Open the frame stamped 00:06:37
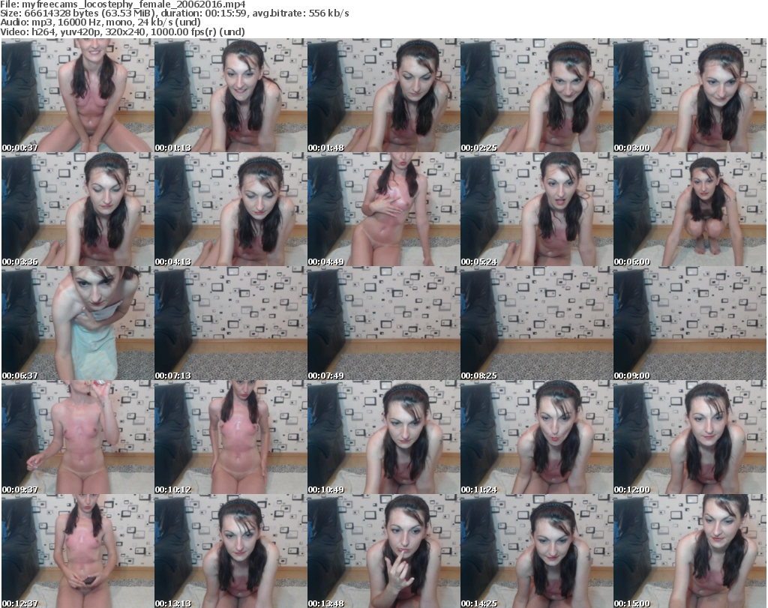The height and width of the screenshot is (608, 768). (x=77, y=324)
